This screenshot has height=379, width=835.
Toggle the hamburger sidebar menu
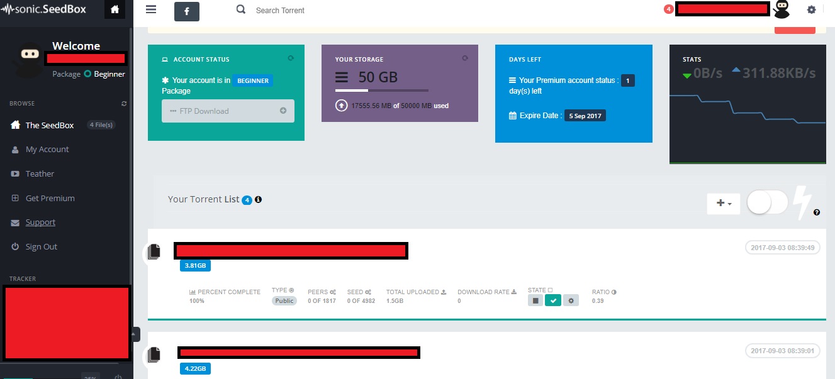[150, 9]
